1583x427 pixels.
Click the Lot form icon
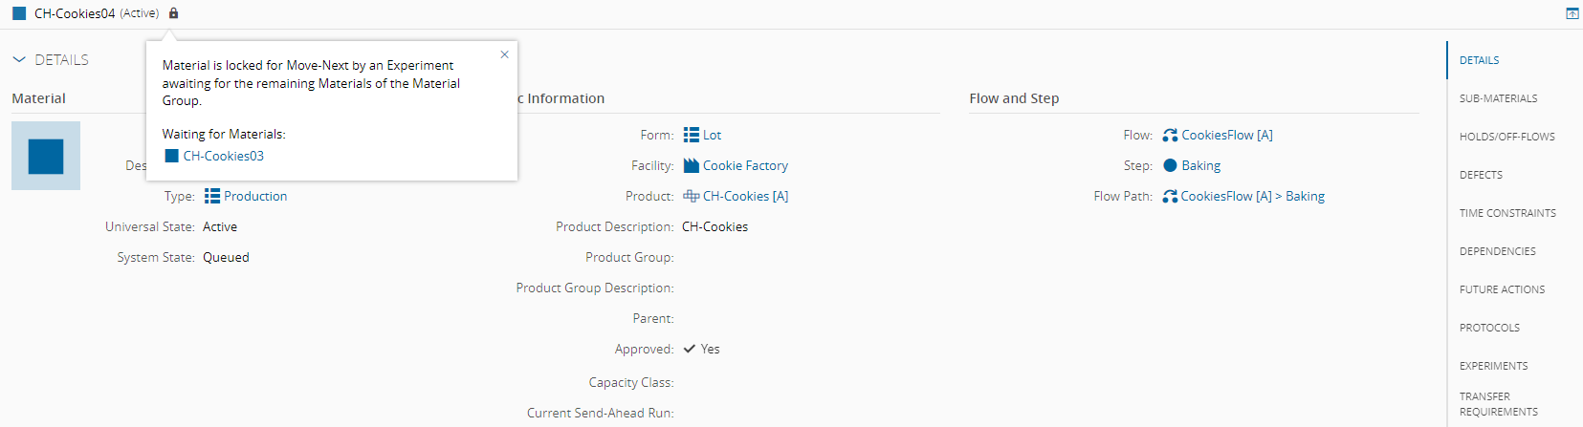coord(692,135)
